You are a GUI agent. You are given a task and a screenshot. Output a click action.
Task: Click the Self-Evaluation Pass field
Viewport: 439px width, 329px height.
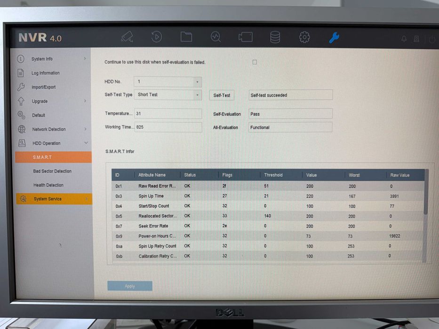click(290, 114)
